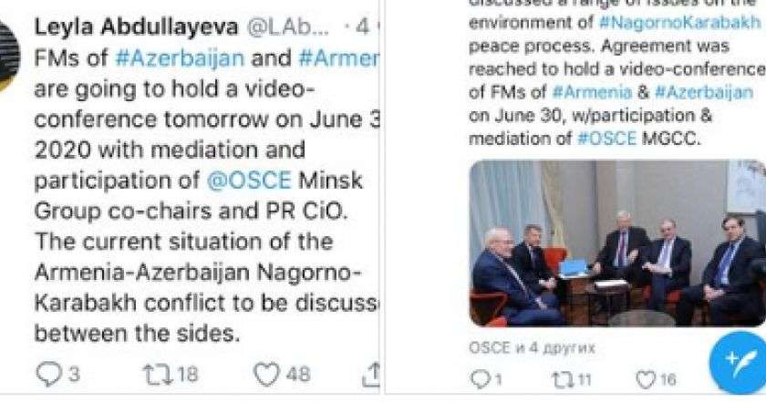Open the Leyla Abdullayeva name link

pos(136,27)
